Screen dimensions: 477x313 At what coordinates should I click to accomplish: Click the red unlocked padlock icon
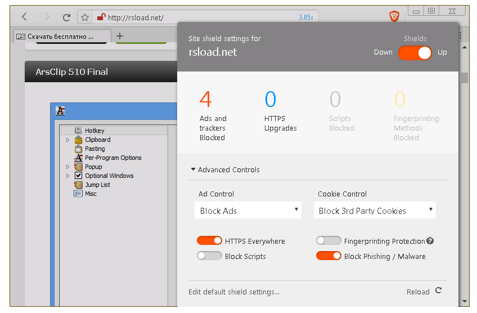pyautogui.click(x=101, y=17)
